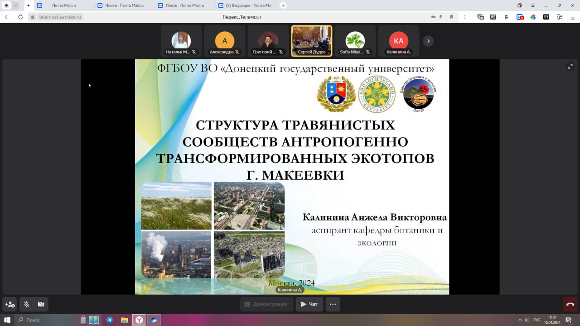Bookmark this page with the bookmark icon

451,17
